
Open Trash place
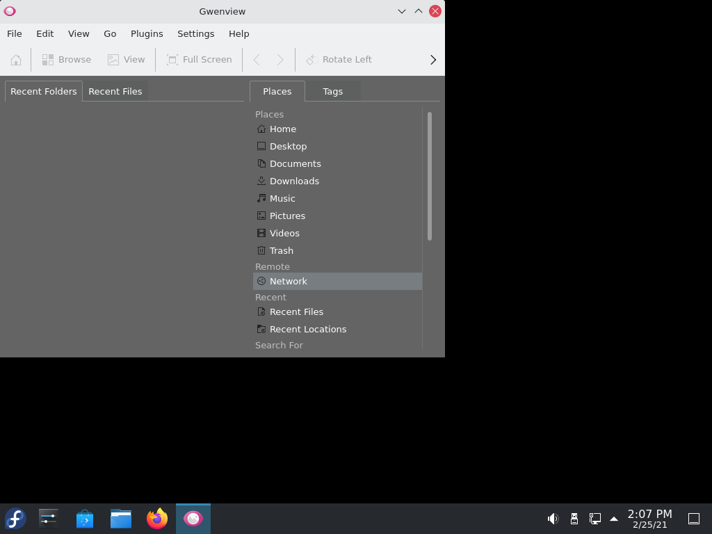click(337, 250)
